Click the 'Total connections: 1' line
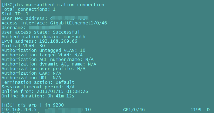This screenshot has height=113, width=214. pyautogui.click(x=29, y=9)
